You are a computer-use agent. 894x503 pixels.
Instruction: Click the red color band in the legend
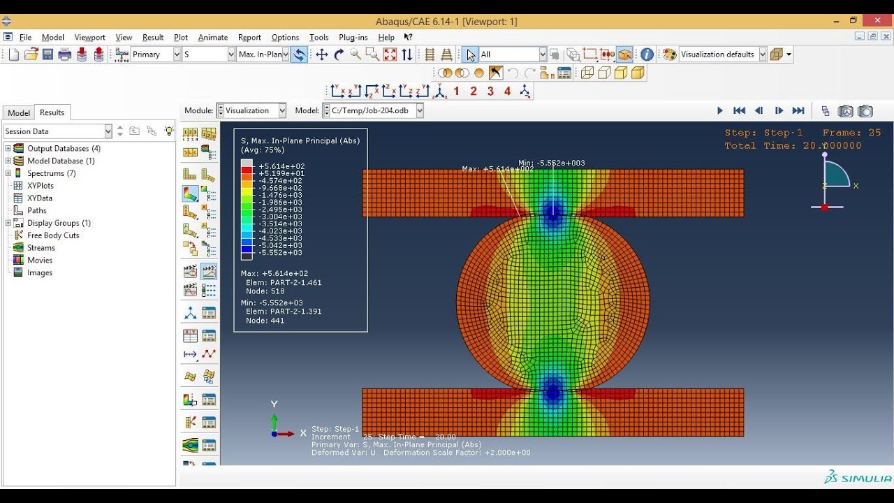[247, 170]
